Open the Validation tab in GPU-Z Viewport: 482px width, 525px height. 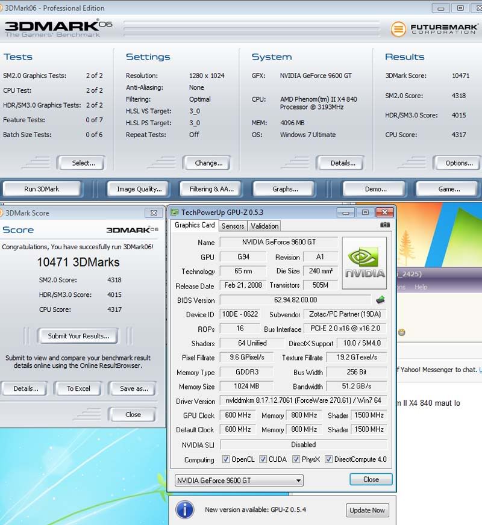pos(264,226)
